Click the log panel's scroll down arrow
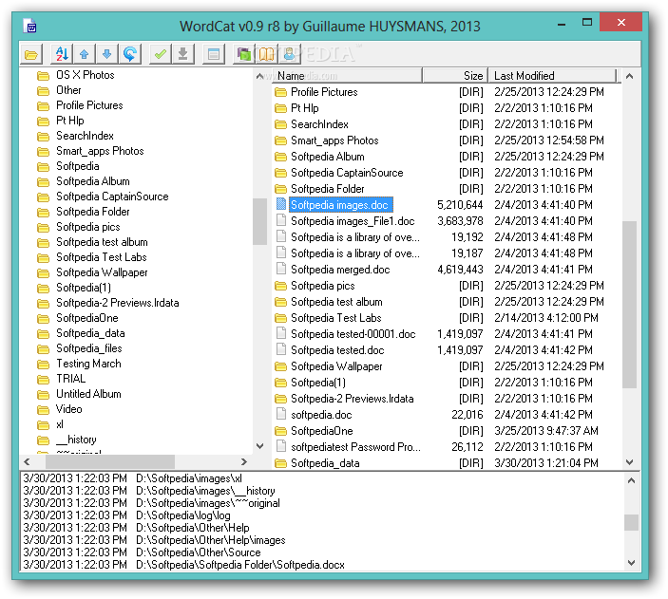Screen dimensions: 668x599 point(631,563)
